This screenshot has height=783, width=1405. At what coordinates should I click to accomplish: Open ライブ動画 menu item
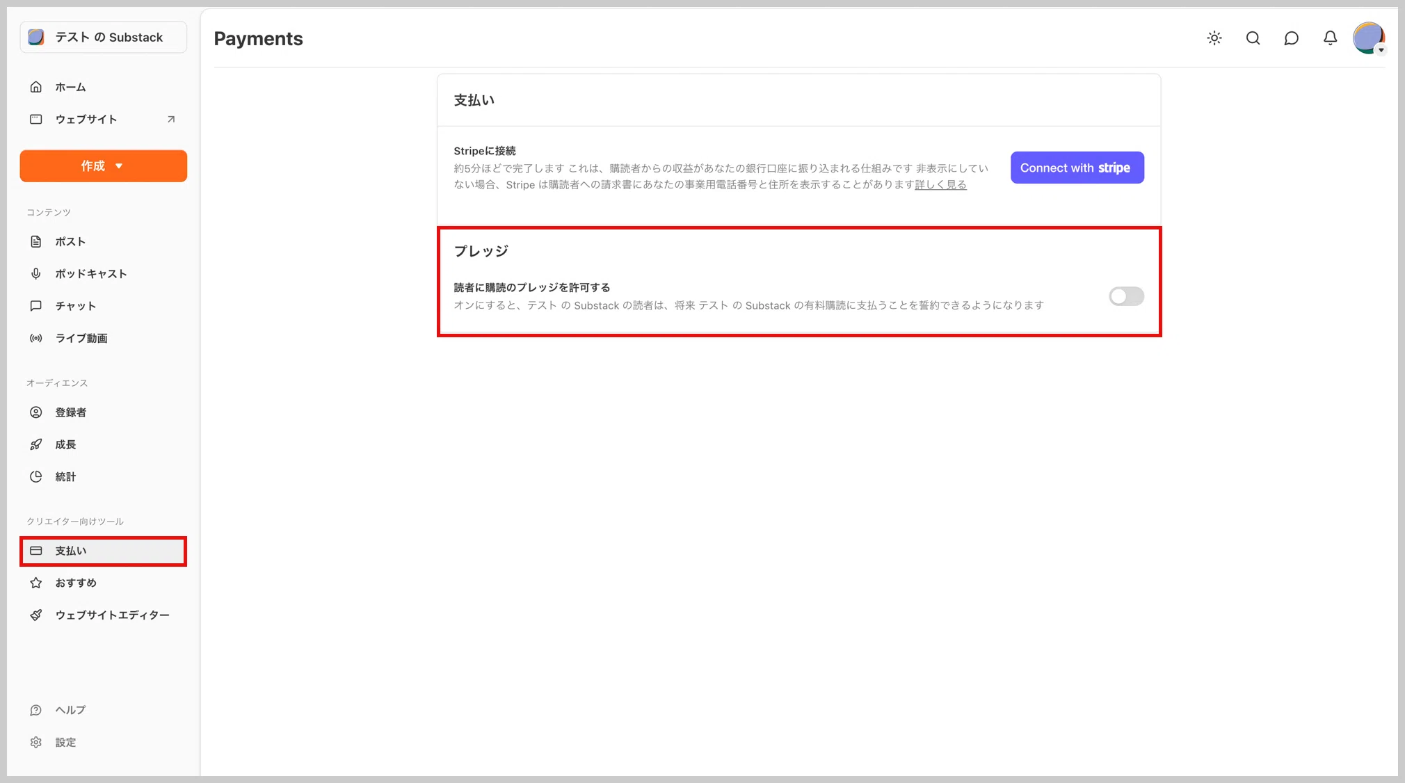click(104, 338)
